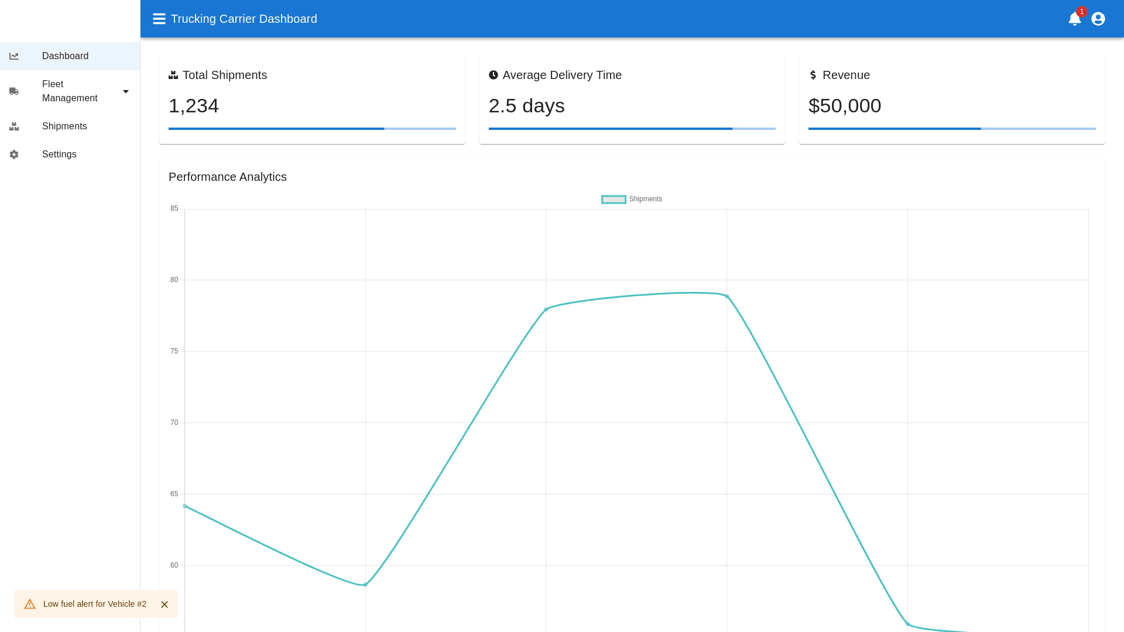This screenshot has height=632, width=1124.
Task: Click the Trucking Carrier Dashboard title
Action: [x=244, y=19]
